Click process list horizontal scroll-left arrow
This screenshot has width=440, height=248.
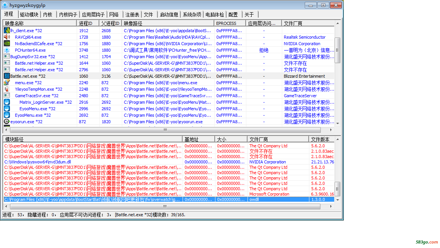tap(6, 130)
